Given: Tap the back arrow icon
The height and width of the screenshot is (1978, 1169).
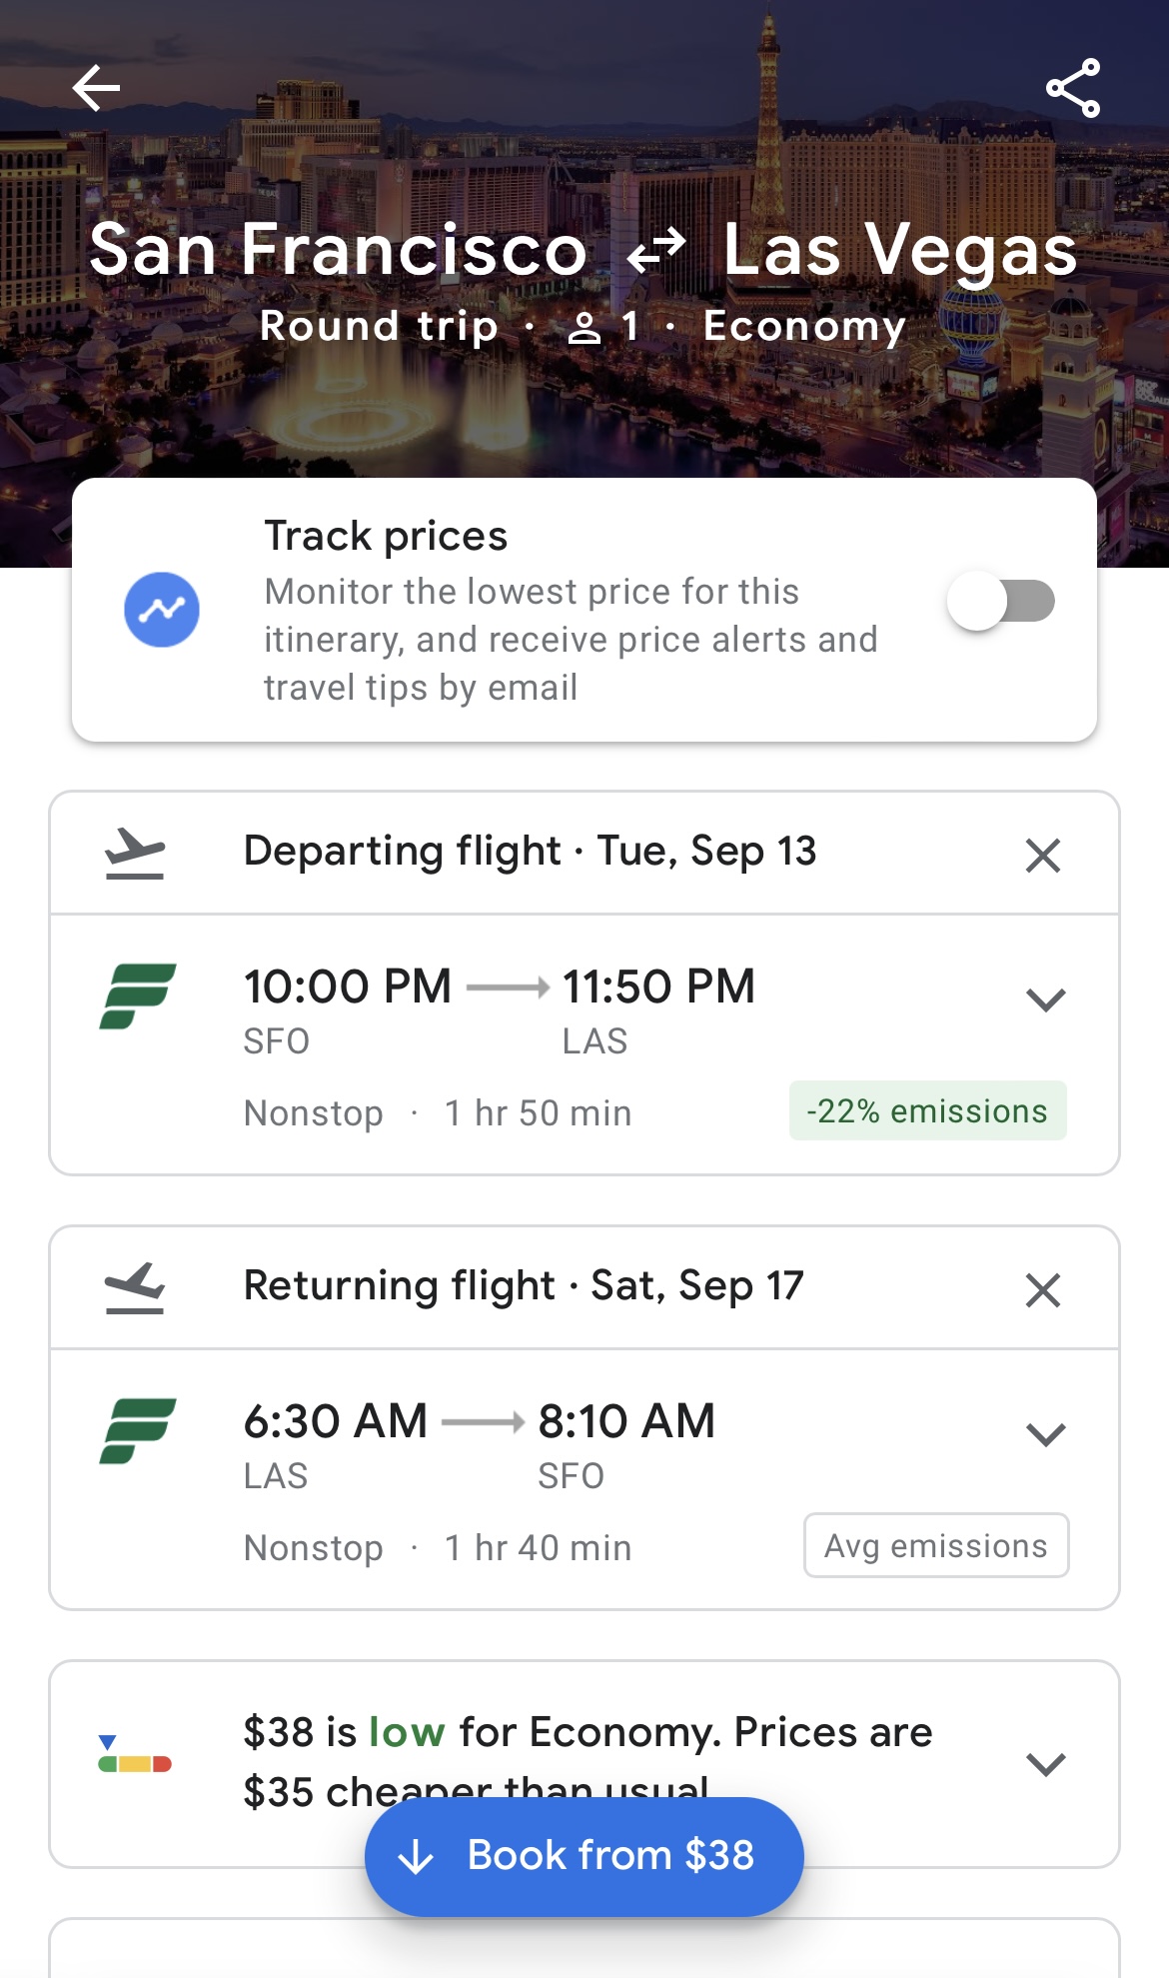Looking at the screenshot, I should coord(96,88).
